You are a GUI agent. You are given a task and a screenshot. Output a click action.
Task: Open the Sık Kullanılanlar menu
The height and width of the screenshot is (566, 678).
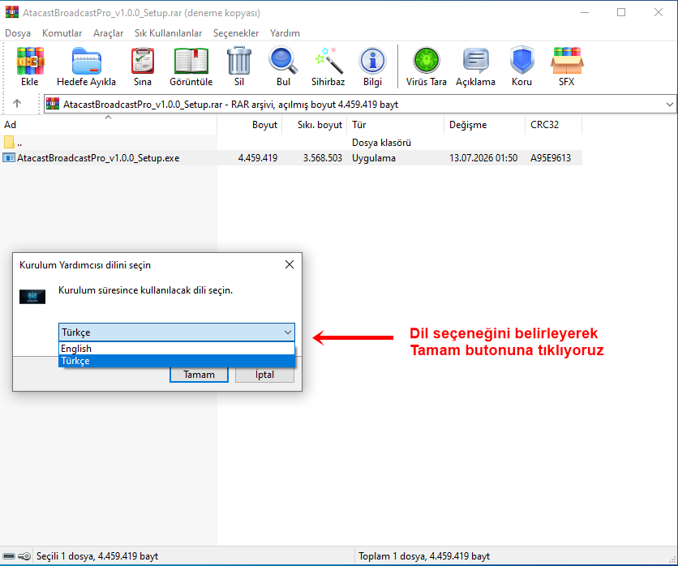tap(168, 33)
